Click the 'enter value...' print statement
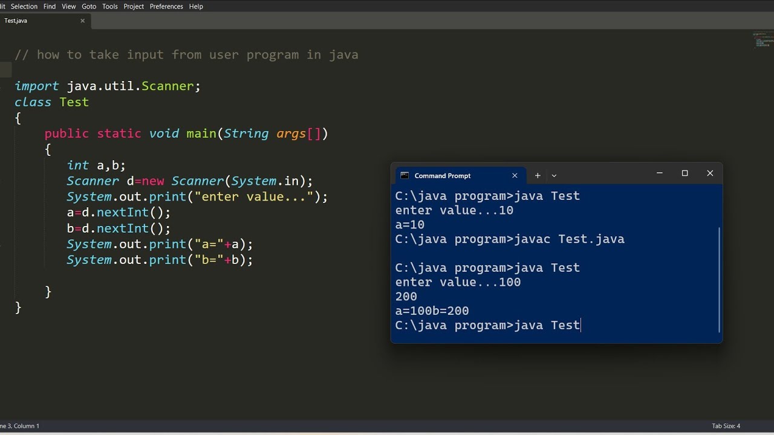Viewport: 774px width, 435px height. [197, 196]
